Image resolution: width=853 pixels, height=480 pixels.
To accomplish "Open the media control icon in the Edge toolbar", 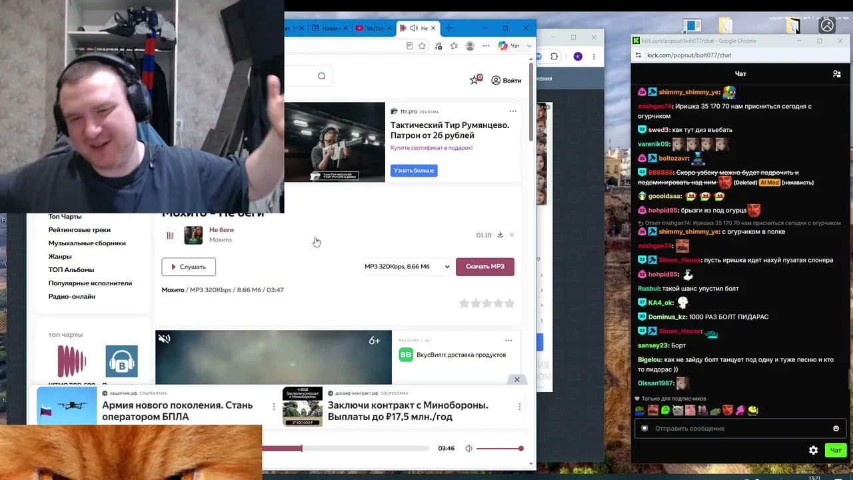I will (x=438, y=46).
